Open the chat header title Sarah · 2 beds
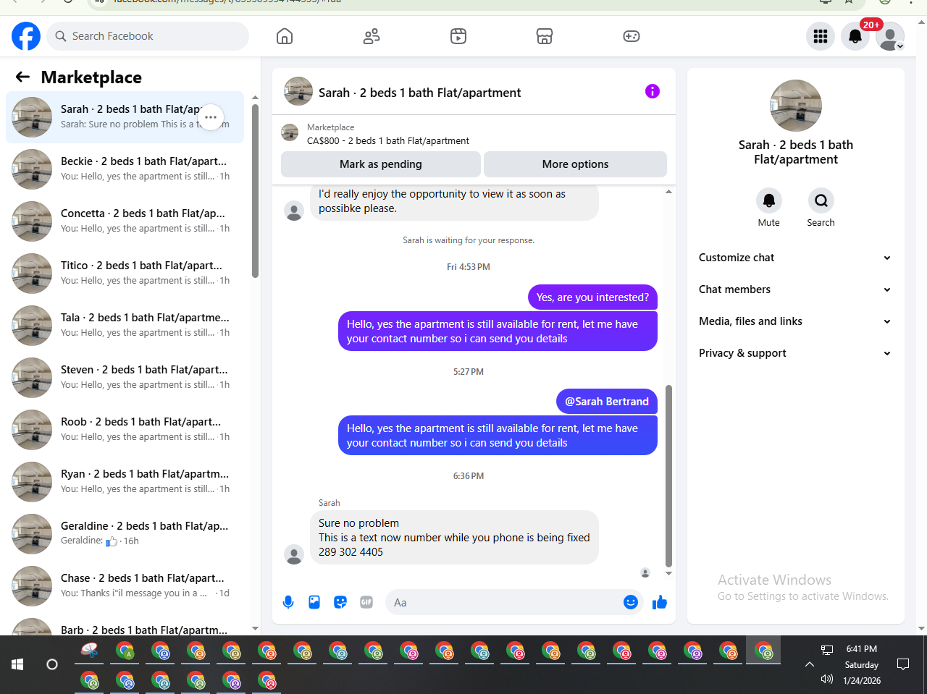This screenshot has height=694, width=927. coord(420,93)
